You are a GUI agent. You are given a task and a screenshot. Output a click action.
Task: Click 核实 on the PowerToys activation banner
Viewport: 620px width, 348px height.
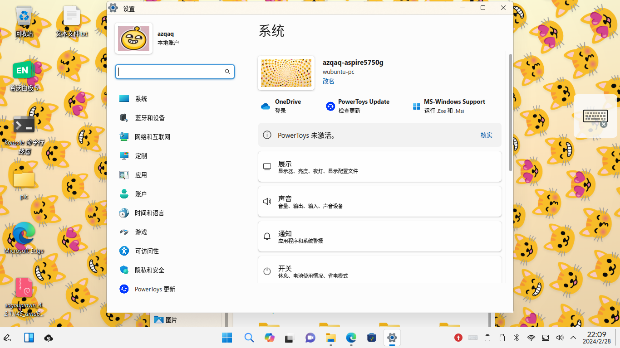click(487, 135)
